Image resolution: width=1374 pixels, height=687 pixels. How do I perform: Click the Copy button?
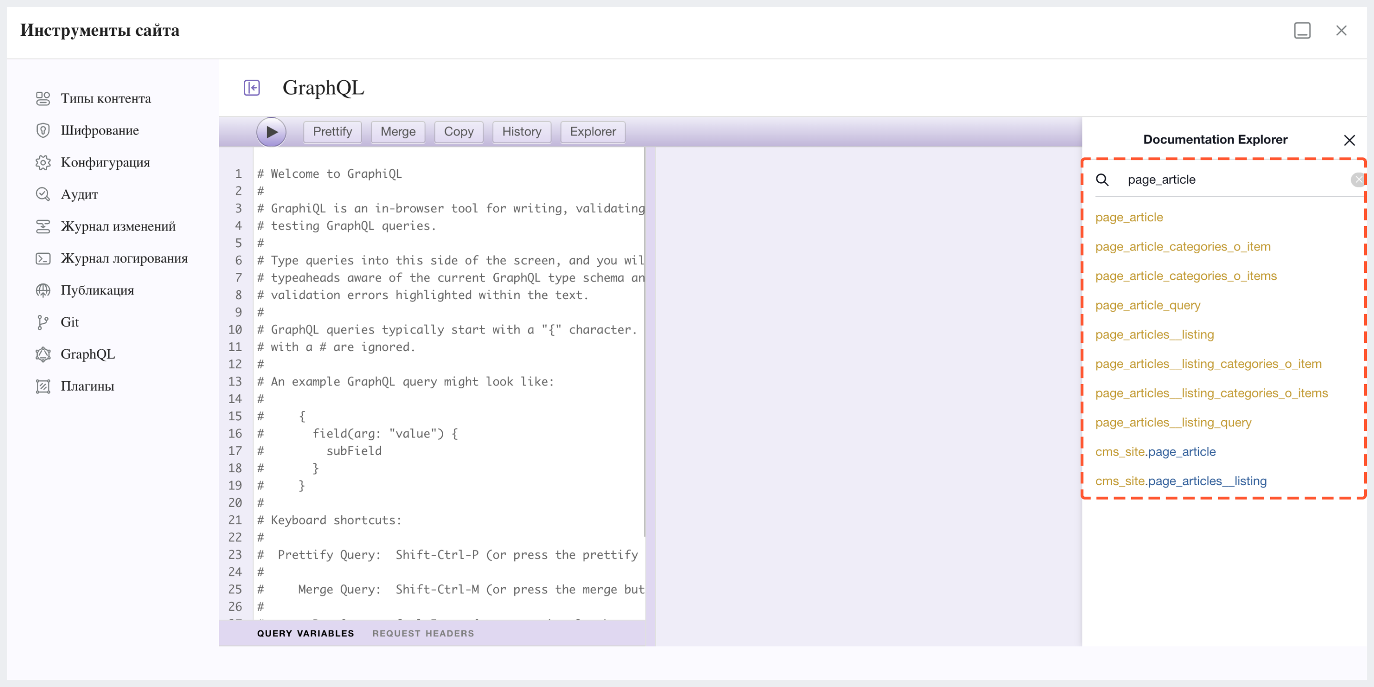point(458,132)
